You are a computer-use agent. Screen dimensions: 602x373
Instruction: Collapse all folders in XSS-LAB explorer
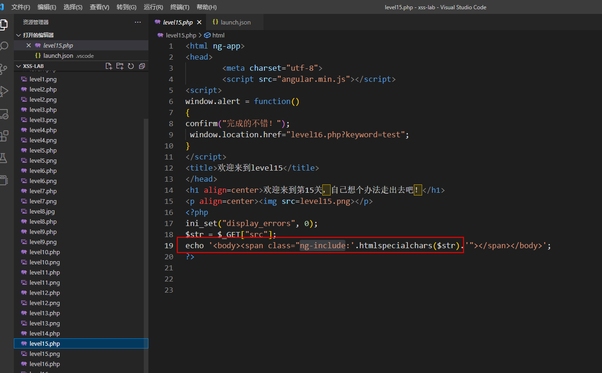pyautogui.click(x=142, y=66)
